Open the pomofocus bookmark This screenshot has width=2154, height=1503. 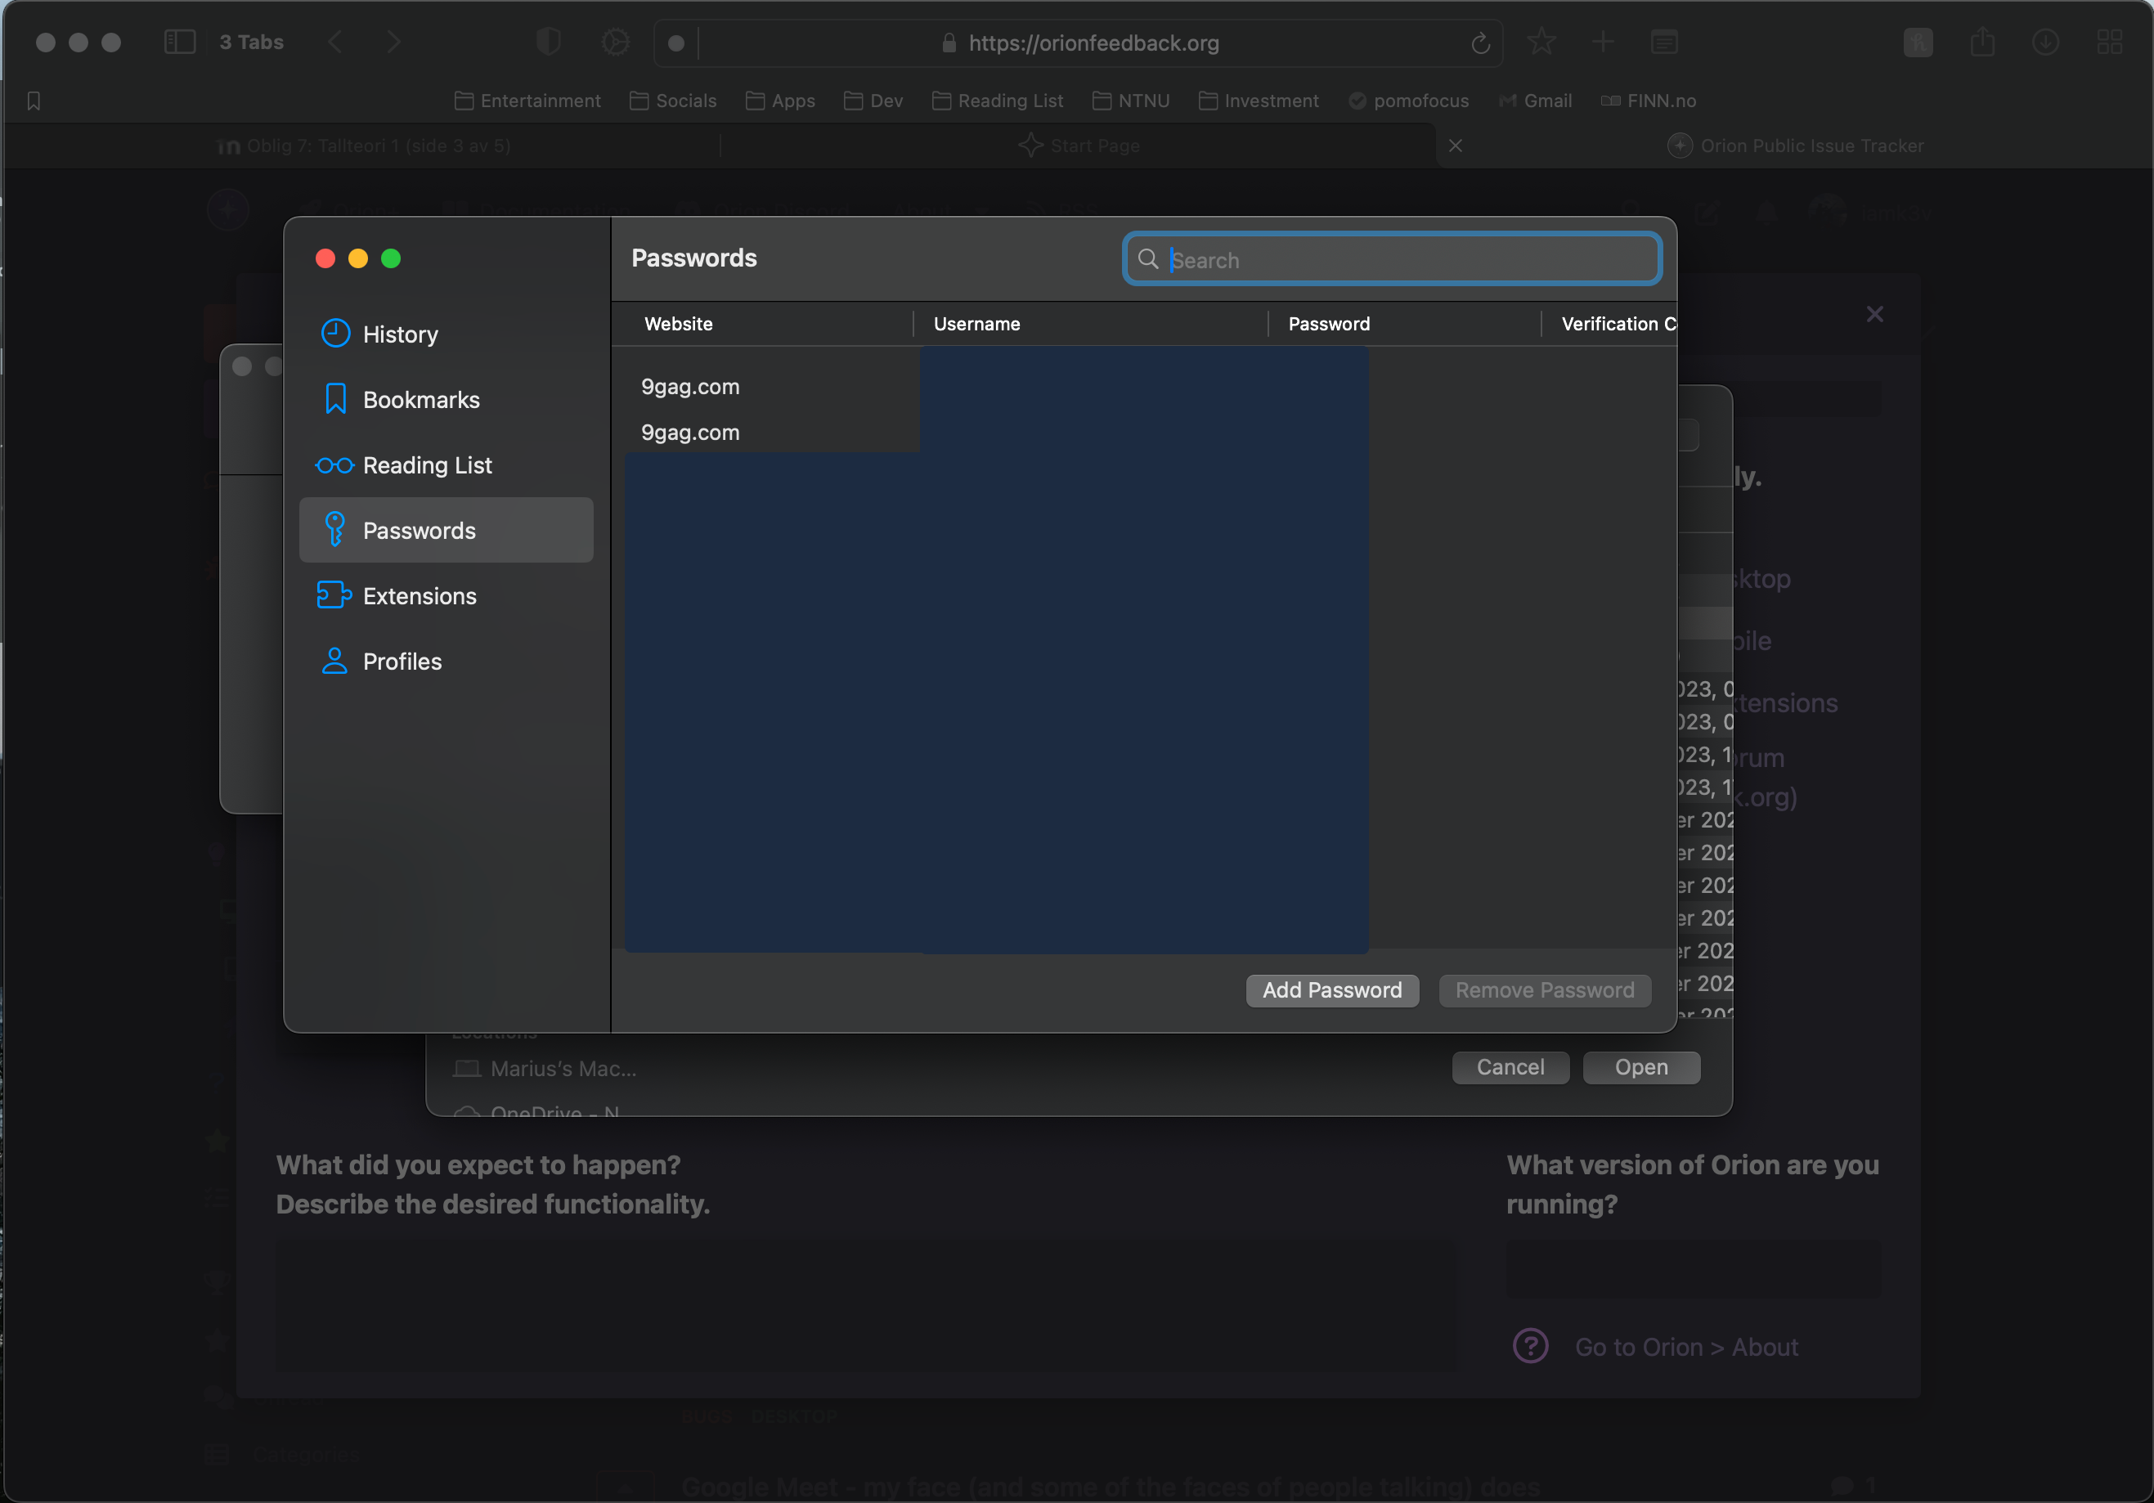1408,101
